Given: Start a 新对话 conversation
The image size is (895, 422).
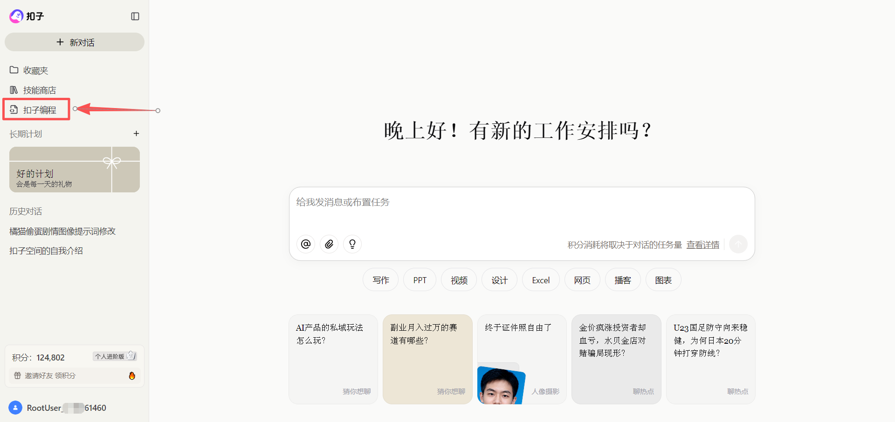Looking at the screenshot, I should pyautogui.click(x=75, y=42).
